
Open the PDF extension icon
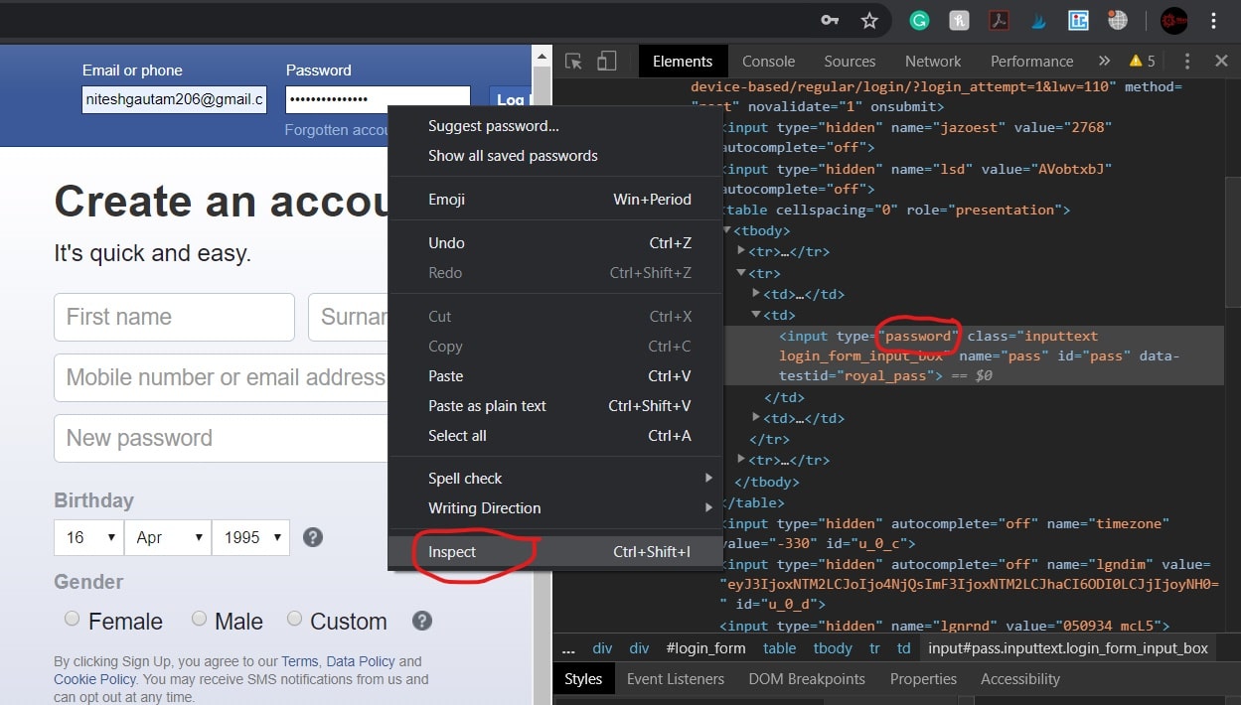pos(1000,20)
